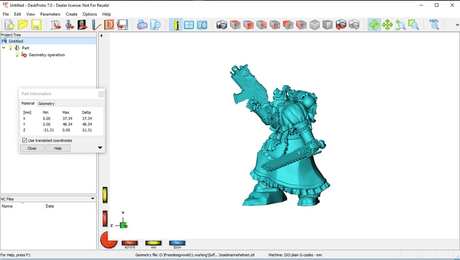Open the Create menu
This screenshot has height=260, width=460.
tap(71, 14)
